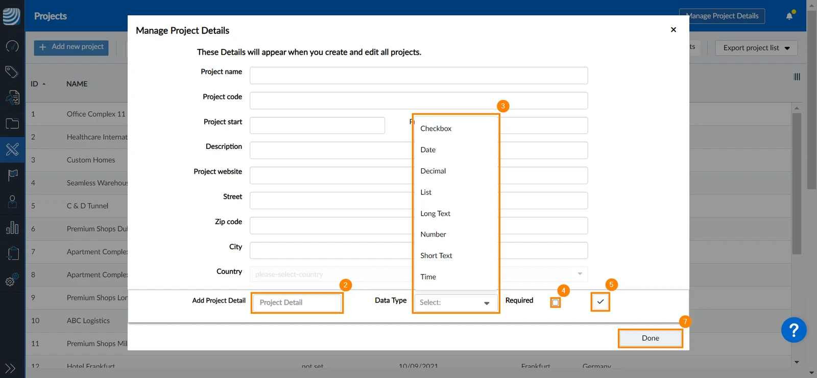
Task: Click the Projects page title
Action: (51, 16)
